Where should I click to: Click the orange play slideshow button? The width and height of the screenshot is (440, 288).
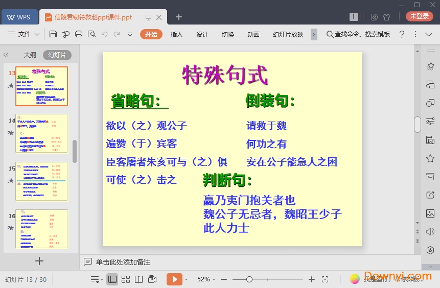point(174,279)
